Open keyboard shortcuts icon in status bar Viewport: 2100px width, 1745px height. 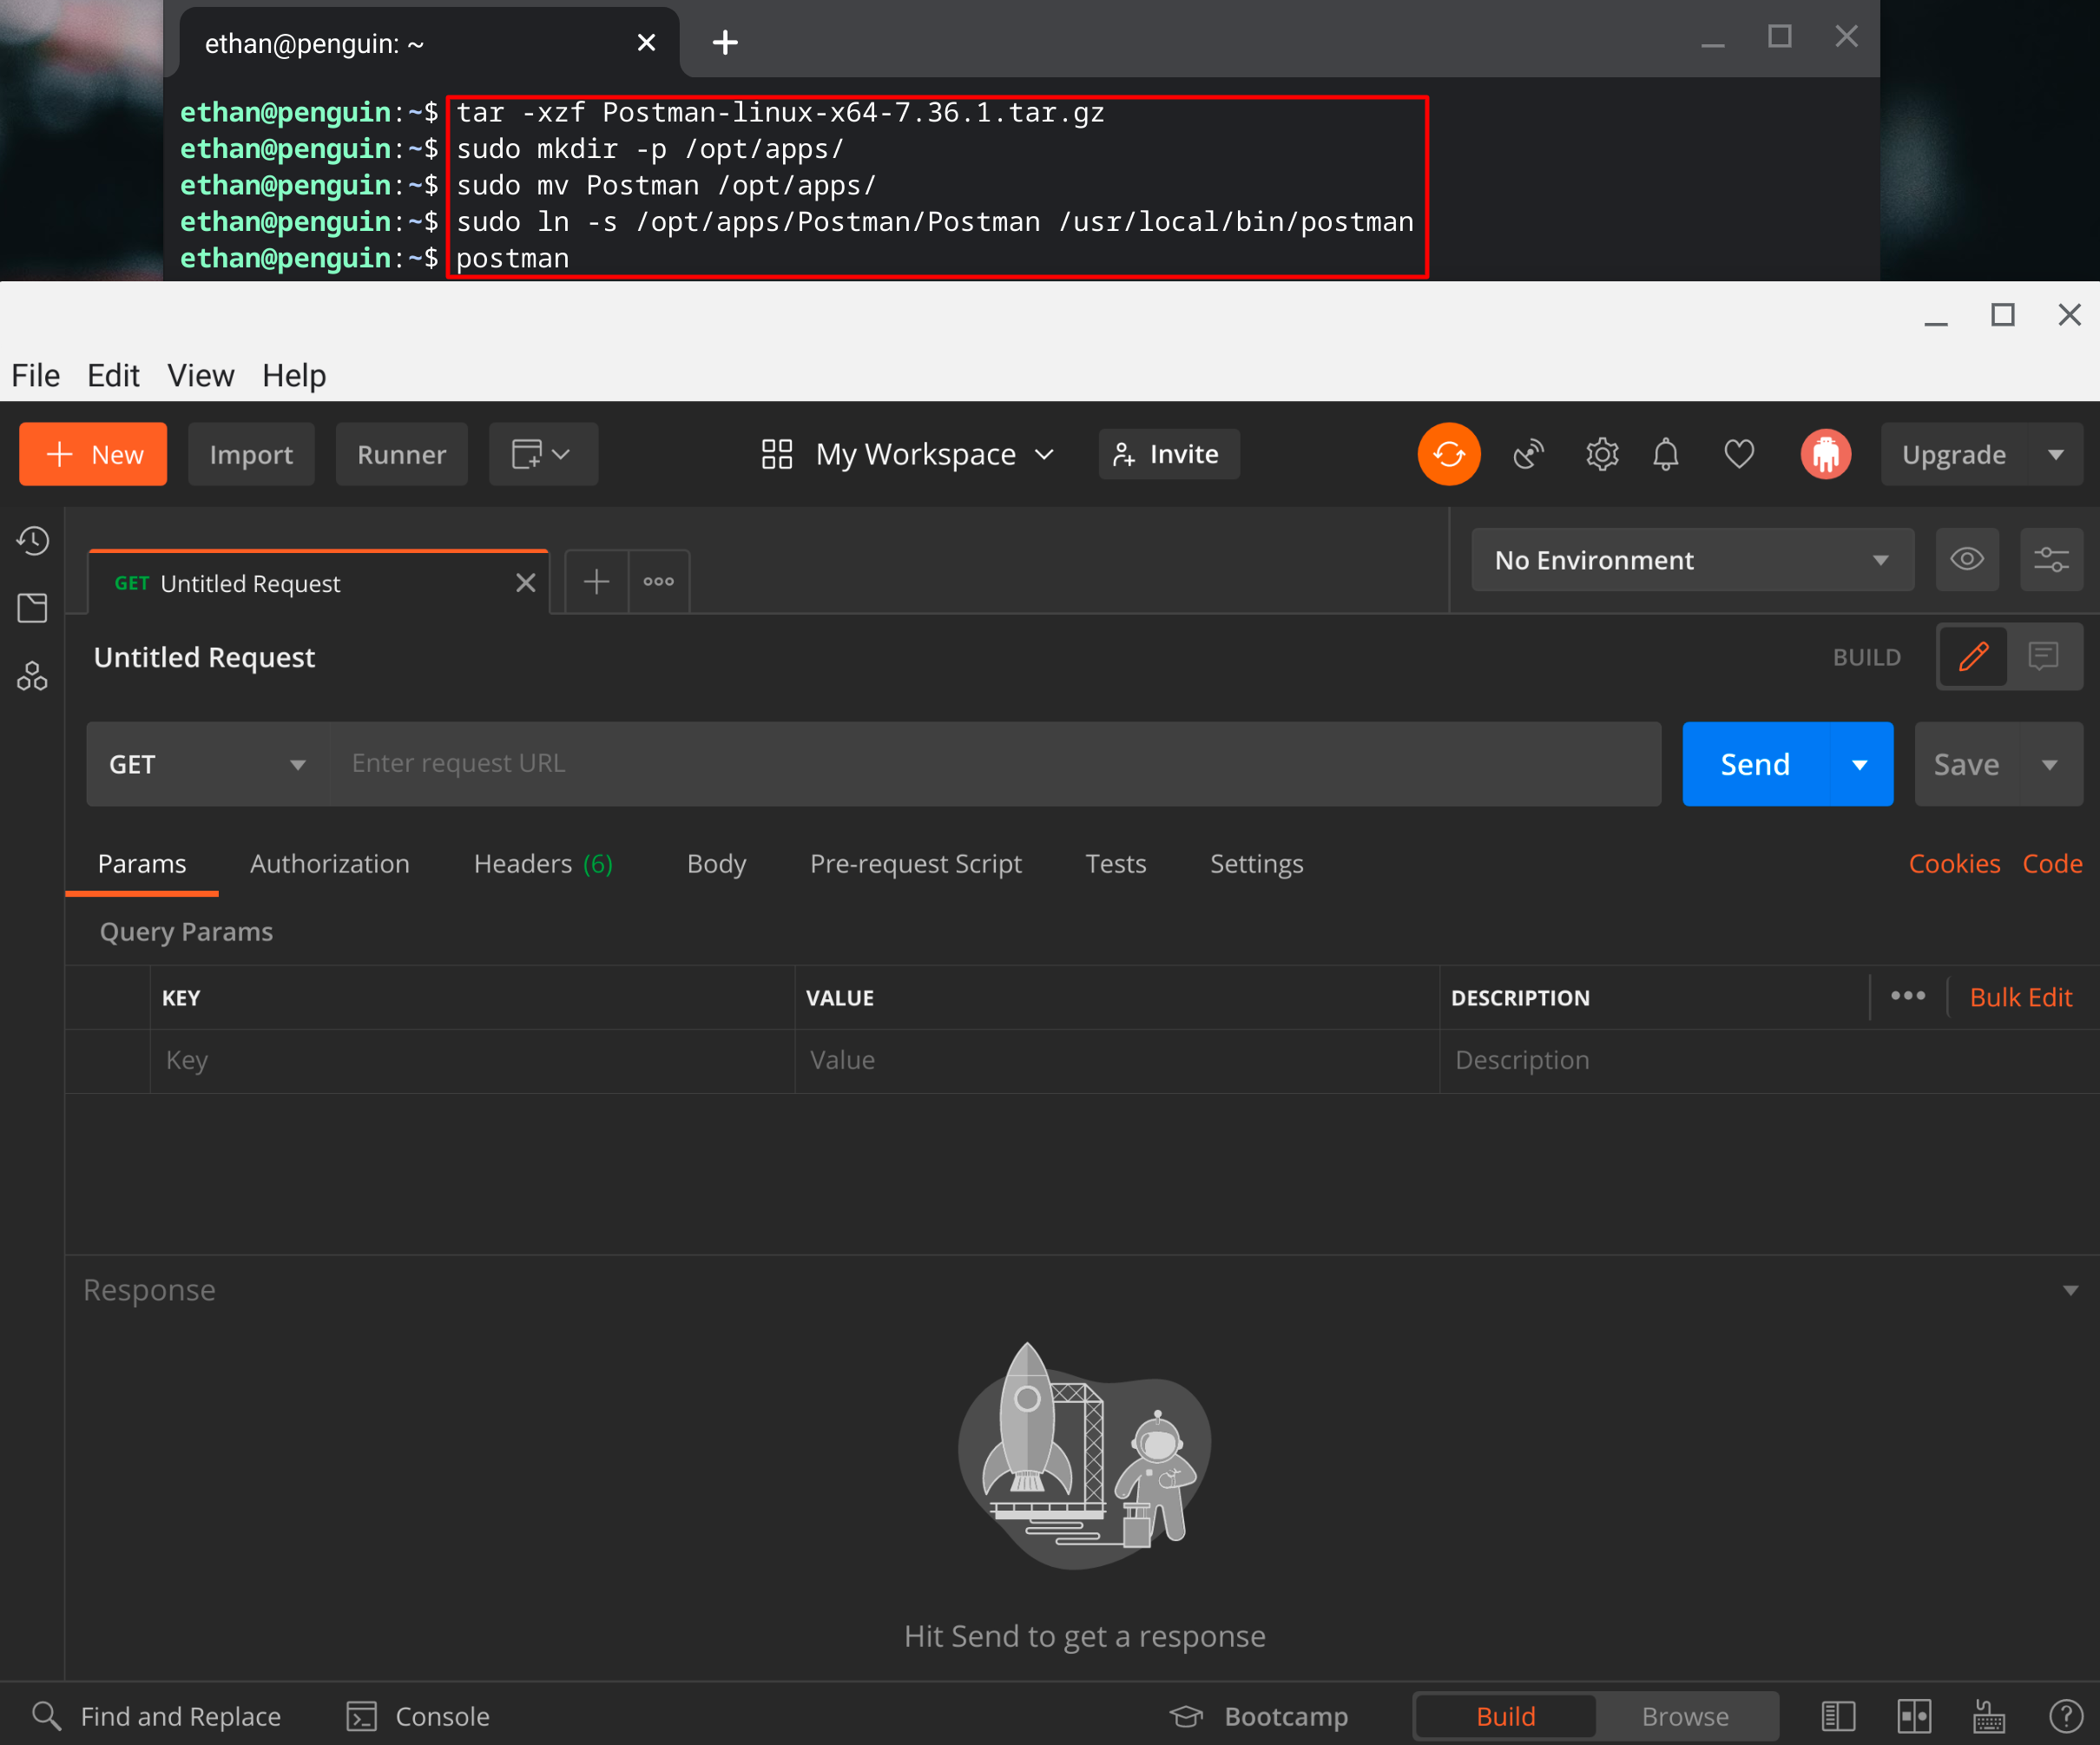[1989, 1716]
